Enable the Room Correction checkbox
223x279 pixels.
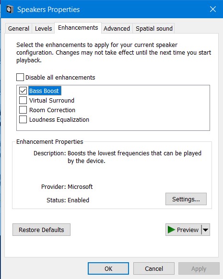click(23, 110)
